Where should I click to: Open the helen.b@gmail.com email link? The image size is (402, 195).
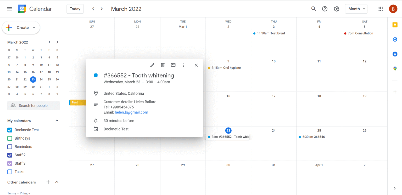[x=131, y=112]
